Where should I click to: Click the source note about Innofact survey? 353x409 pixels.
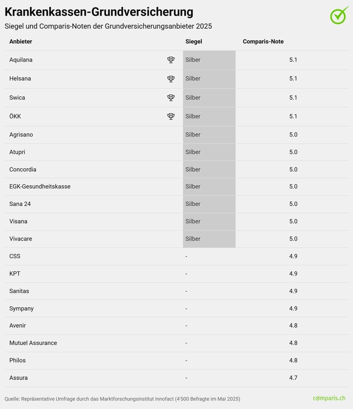[x=122, y=399]
